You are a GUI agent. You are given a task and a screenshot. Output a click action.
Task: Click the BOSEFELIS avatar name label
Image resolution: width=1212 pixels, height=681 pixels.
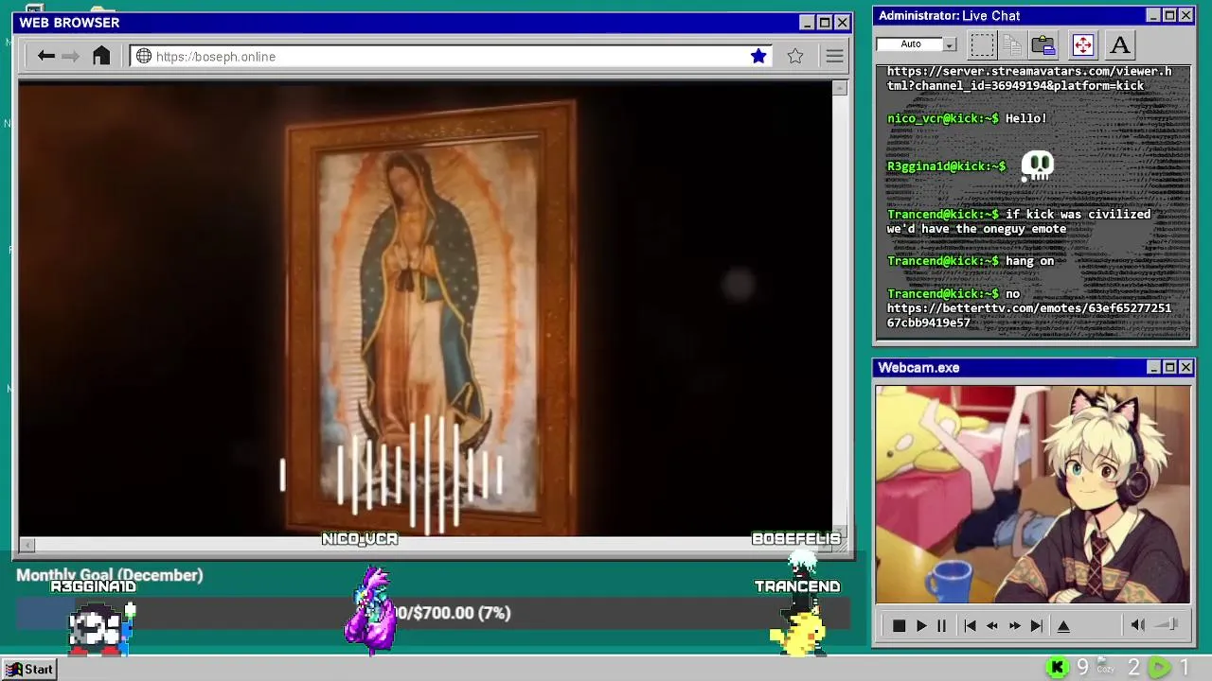796,538
